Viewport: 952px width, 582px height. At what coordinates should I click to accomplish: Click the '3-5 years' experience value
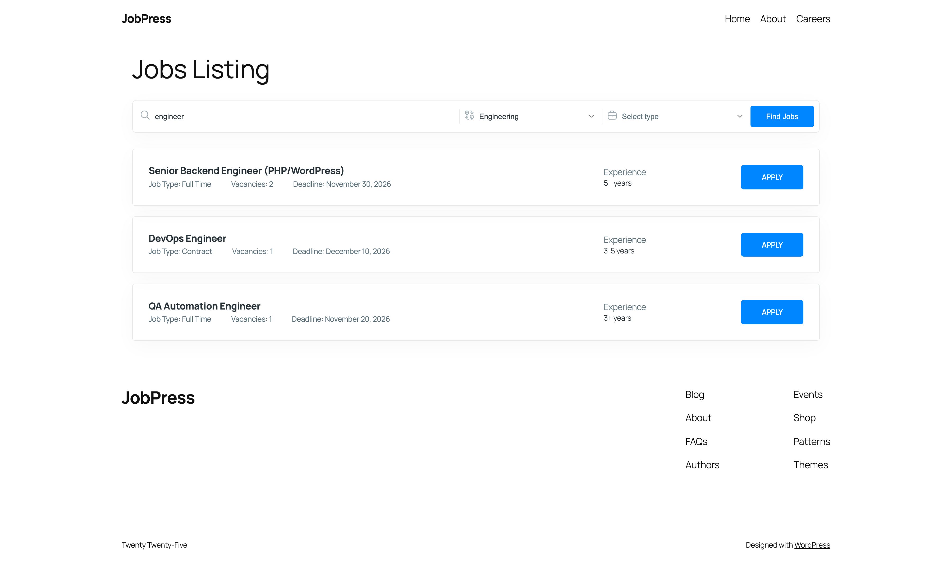619,251
